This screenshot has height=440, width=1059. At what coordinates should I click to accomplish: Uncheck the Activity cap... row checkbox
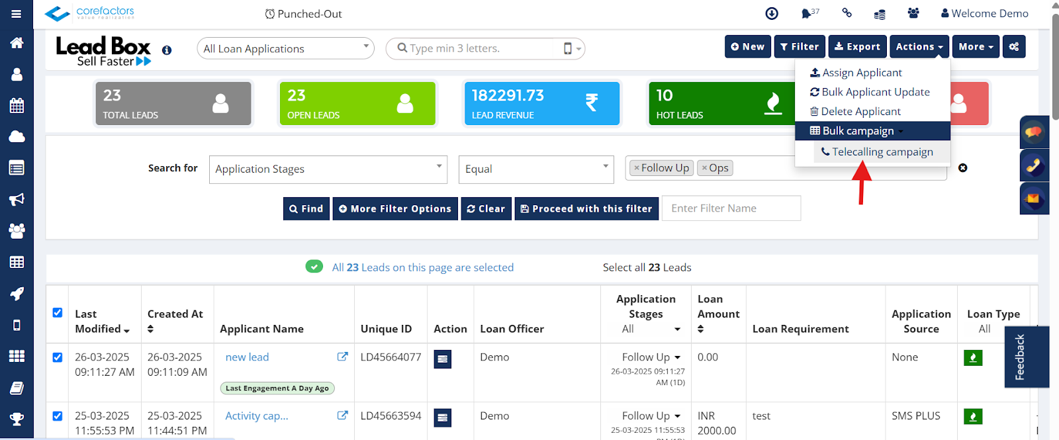pos(58,416)
